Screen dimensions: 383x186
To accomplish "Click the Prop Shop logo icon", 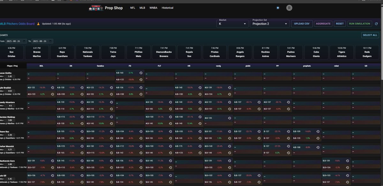I will pos(96,8).
